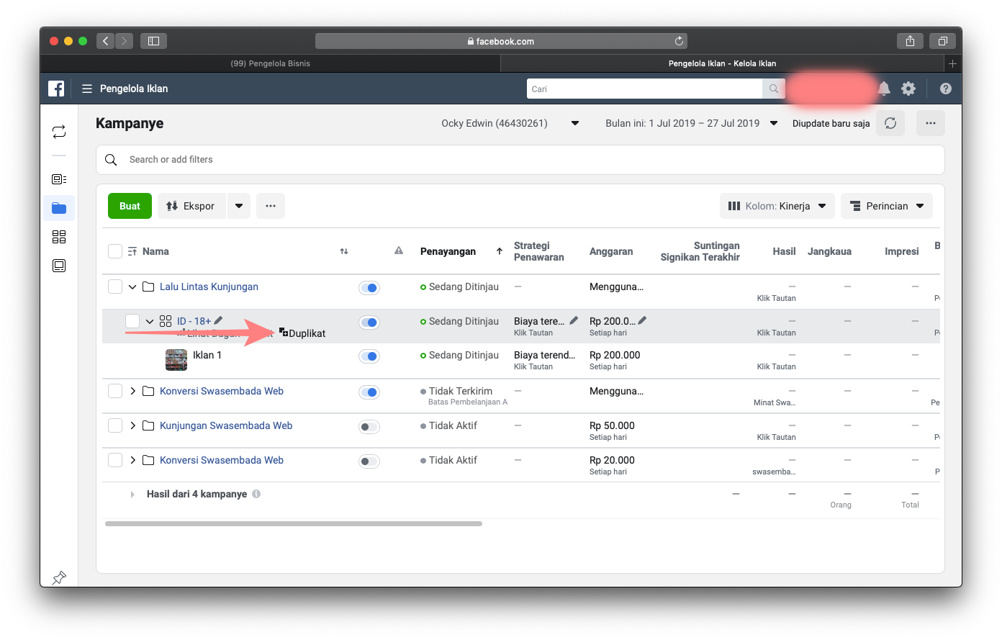Select the ad sets grid sidebar icon

[x=59, y=237]
